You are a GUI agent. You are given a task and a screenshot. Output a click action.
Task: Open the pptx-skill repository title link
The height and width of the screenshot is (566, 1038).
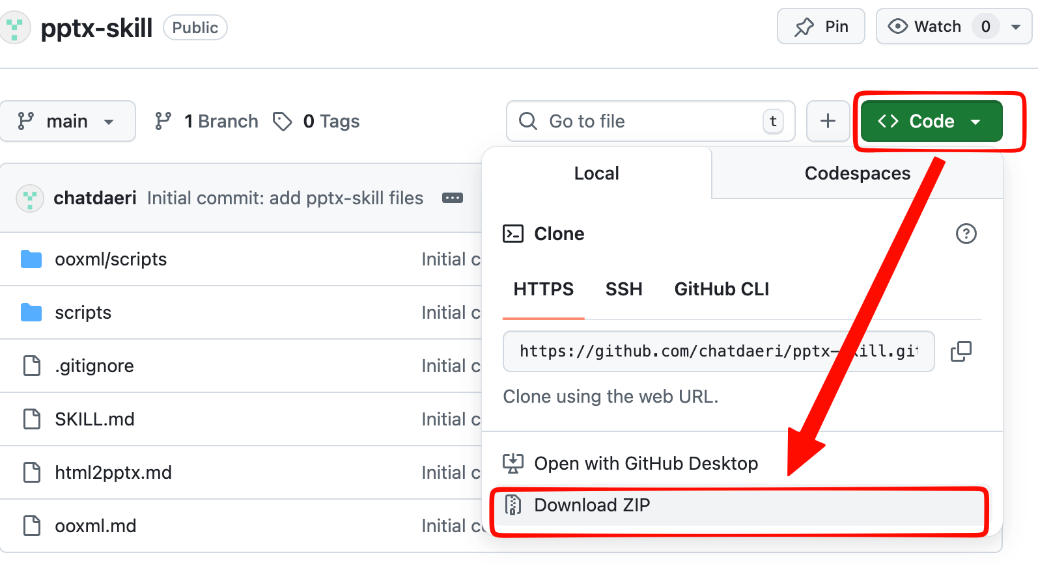[x=96, y=28]
